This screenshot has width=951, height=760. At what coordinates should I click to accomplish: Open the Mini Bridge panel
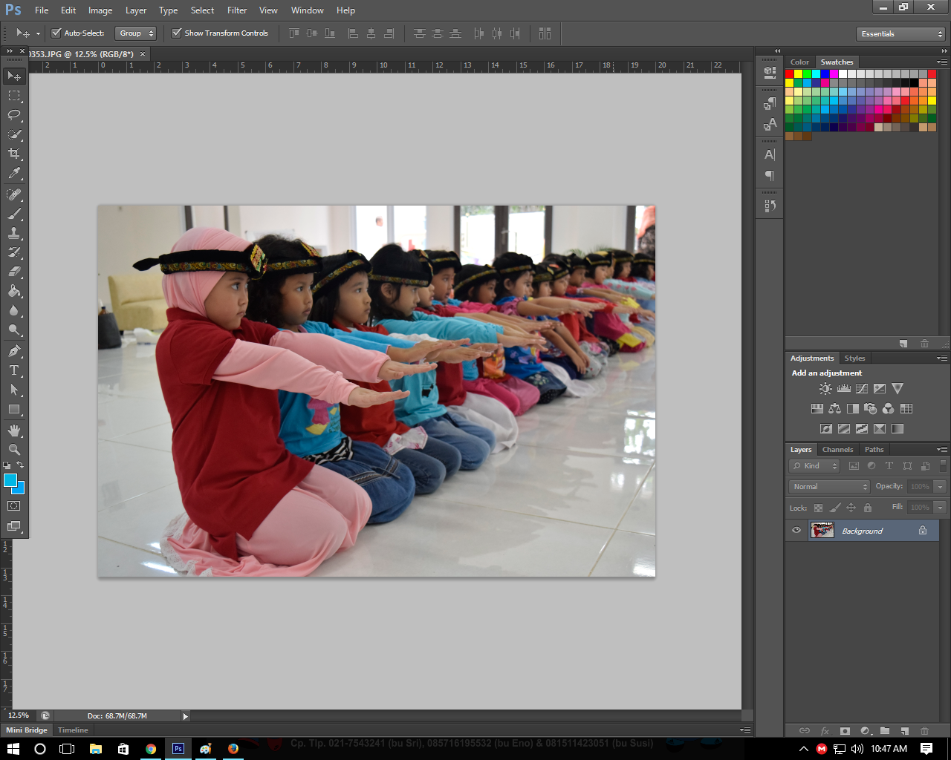[x=26, y=730]
